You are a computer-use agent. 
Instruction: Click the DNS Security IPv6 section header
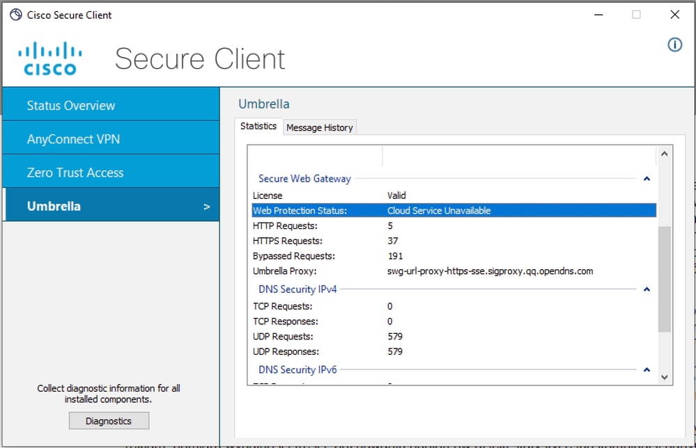(x=297, y=369)
